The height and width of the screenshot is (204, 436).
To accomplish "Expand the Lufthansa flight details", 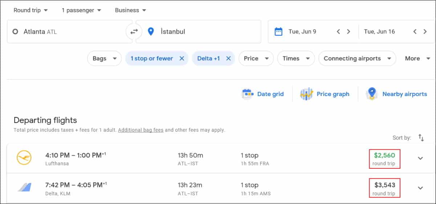I will tap(420, 158).
